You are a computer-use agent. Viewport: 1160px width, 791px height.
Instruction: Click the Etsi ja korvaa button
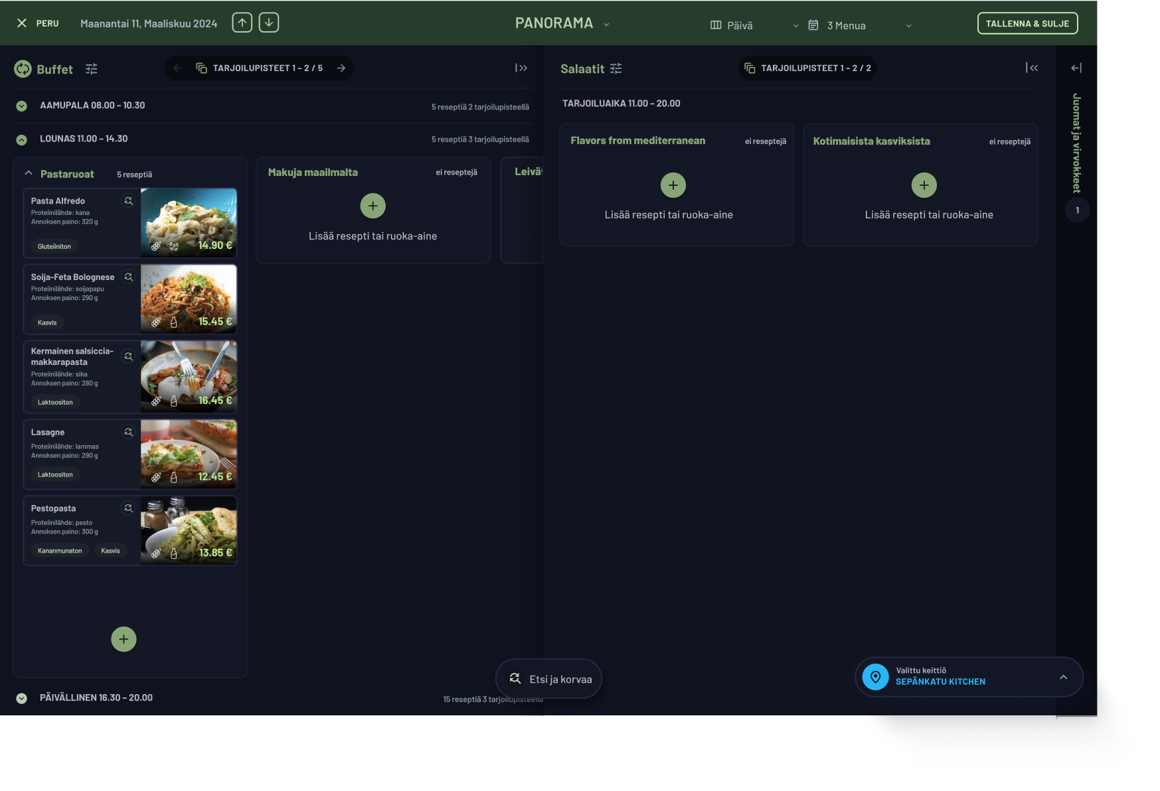pyautogui.click(x=548, y=679)
